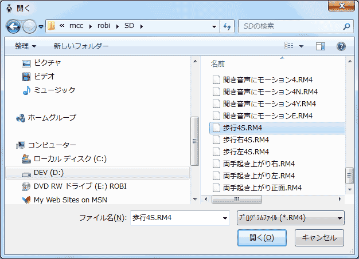Viewport: 359px width, 259px height.
Task: Click the help question mark icon
Action: 341,46
